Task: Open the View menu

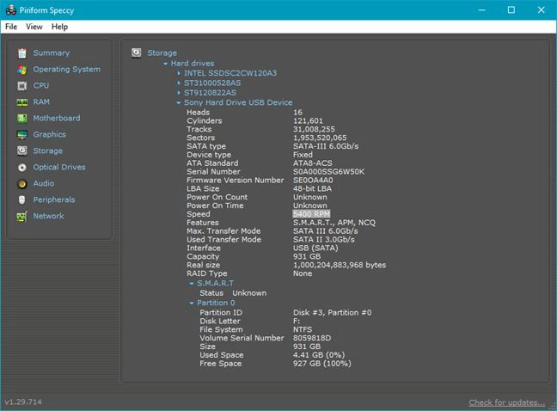Action: pyautogui.click(x=34, y=27)
